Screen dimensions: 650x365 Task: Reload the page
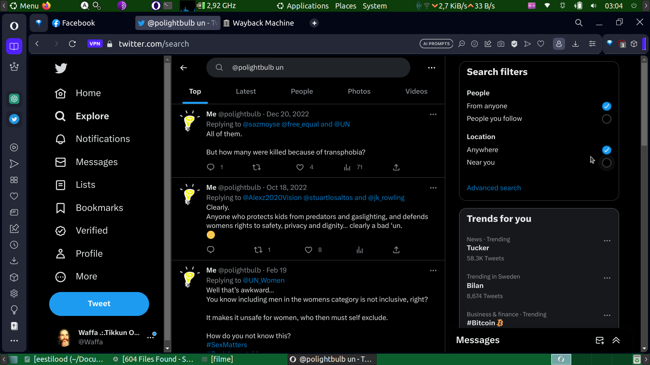[72, 44]
